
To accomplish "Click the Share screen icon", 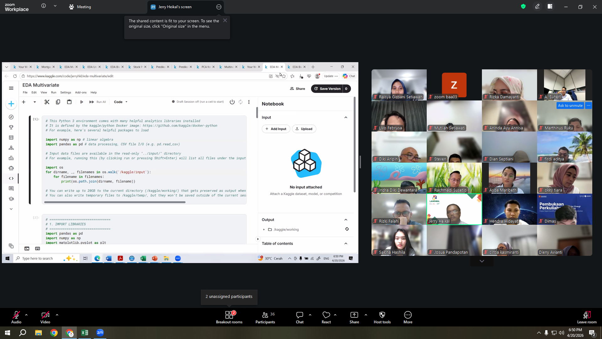I will 354,317.
